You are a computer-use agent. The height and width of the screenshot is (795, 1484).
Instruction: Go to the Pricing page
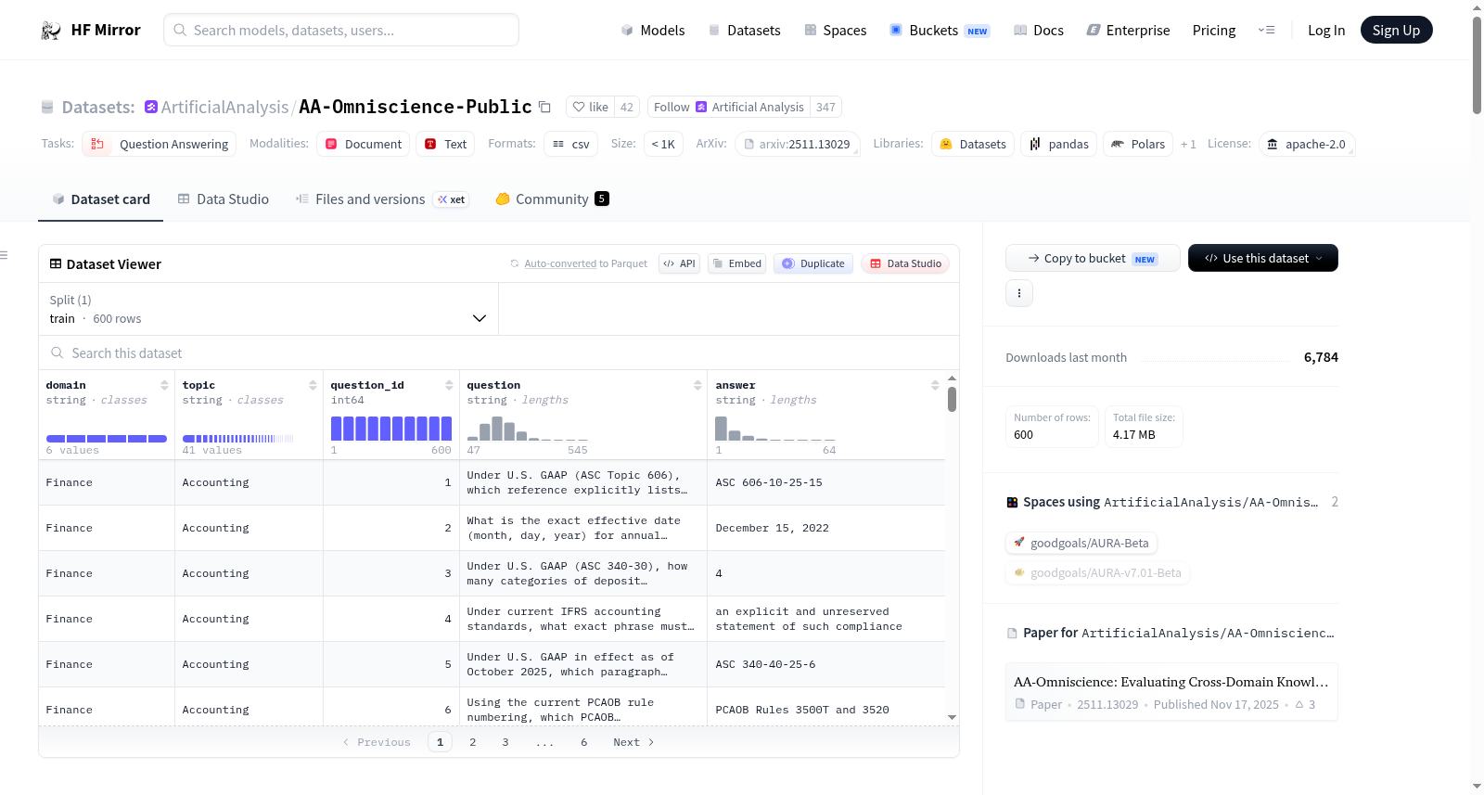pos(1214,30)
